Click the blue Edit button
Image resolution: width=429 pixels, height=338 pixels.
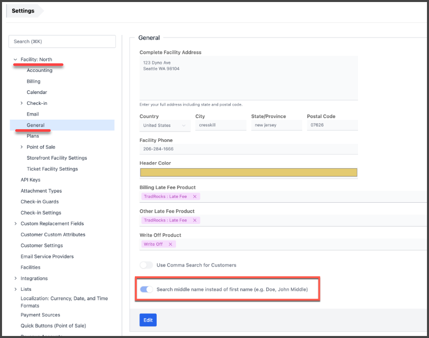tap(148, 320)
